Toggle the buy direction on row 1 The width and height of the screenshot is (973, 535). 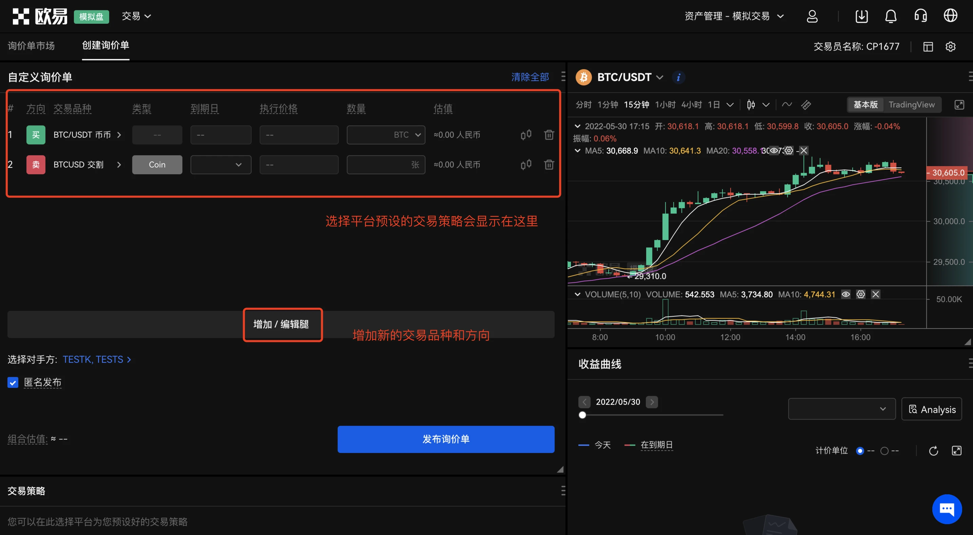coord(36,135)
